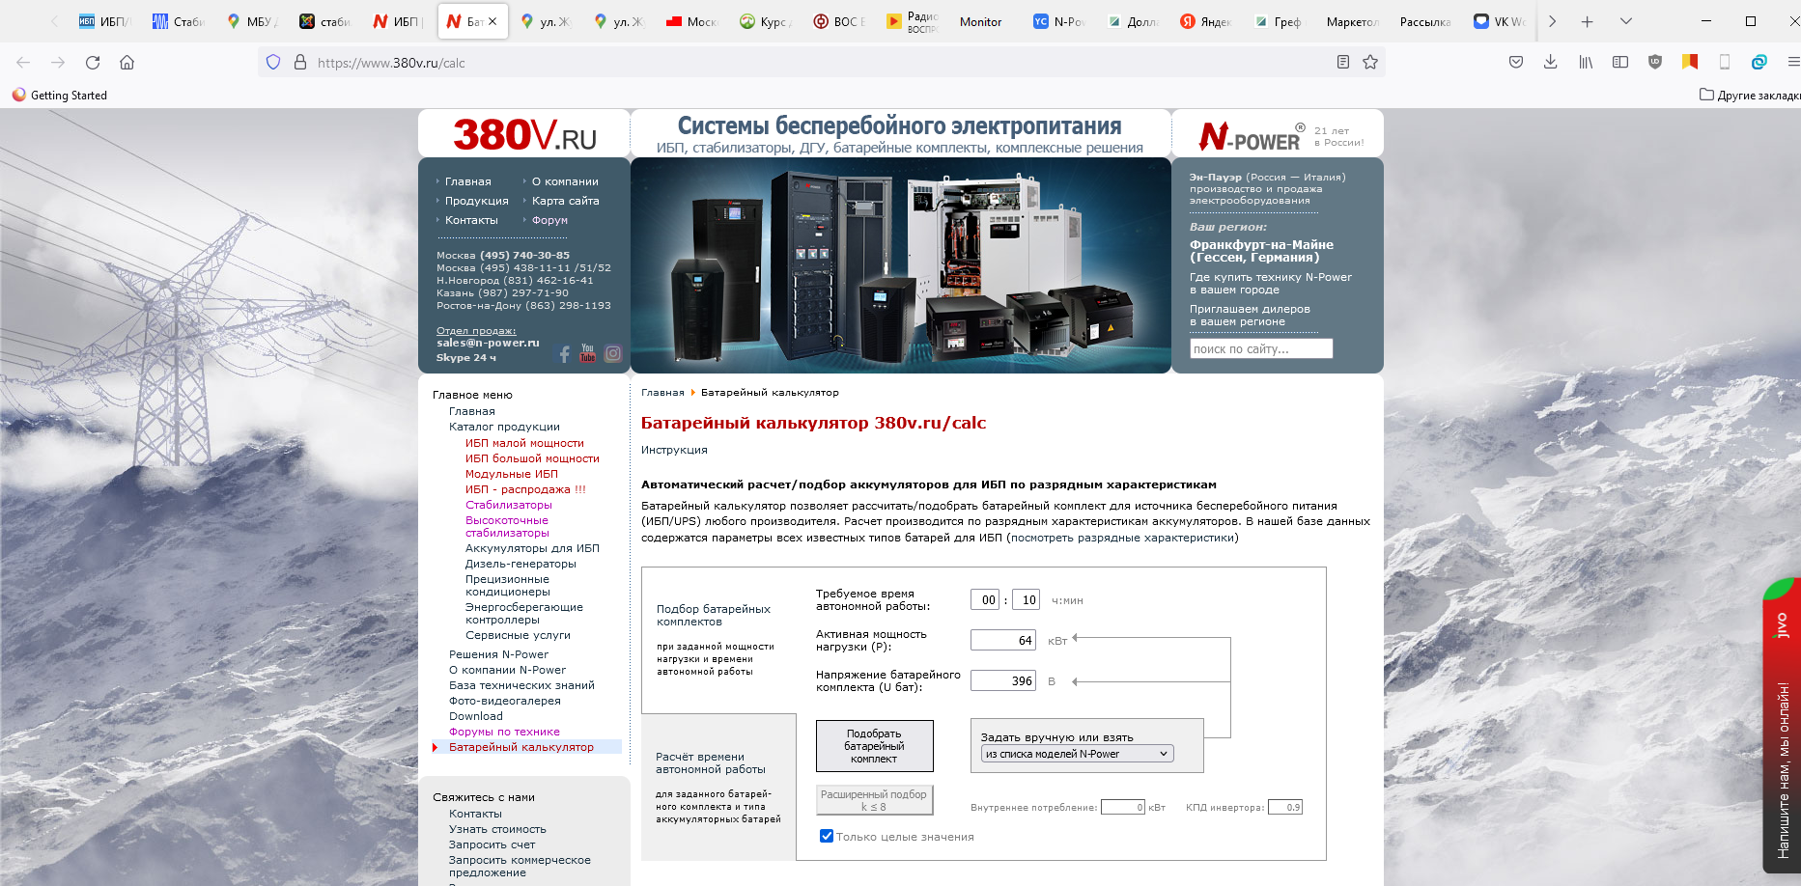Close the active Бат browser tab
The width and height of the screenshot is (1801, 886).
[x=492, y=21]
